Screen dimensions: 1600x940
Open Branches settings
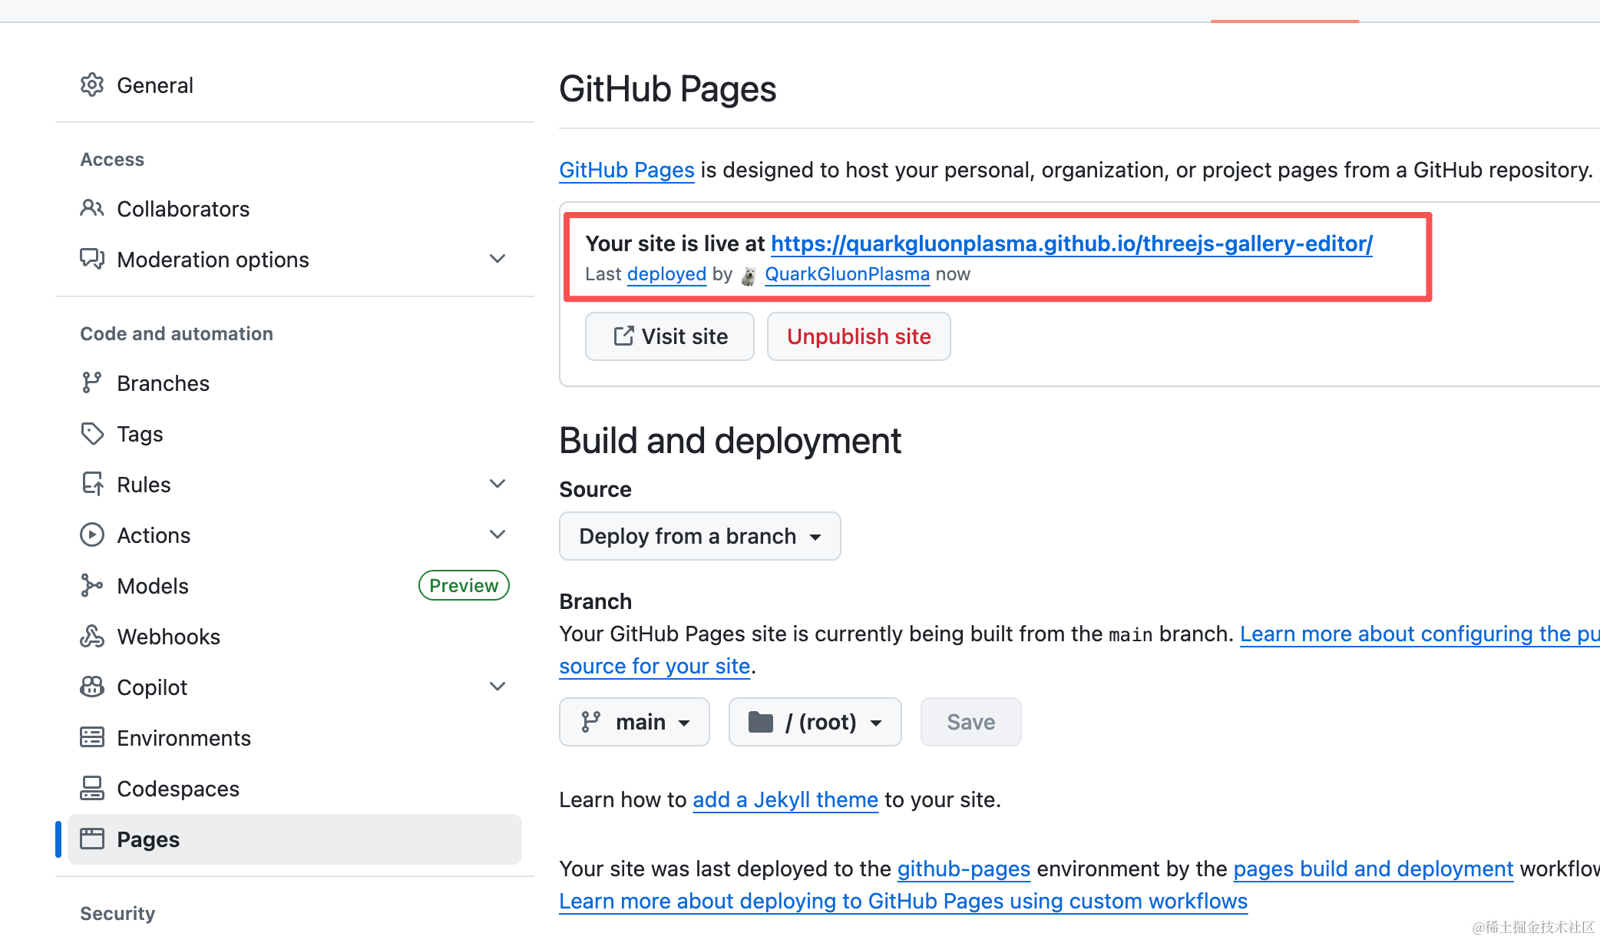[295, 383]
